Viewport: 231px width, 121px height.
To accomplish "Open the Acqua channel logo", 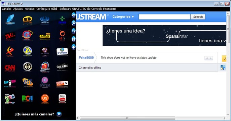I will pos(10,19).
